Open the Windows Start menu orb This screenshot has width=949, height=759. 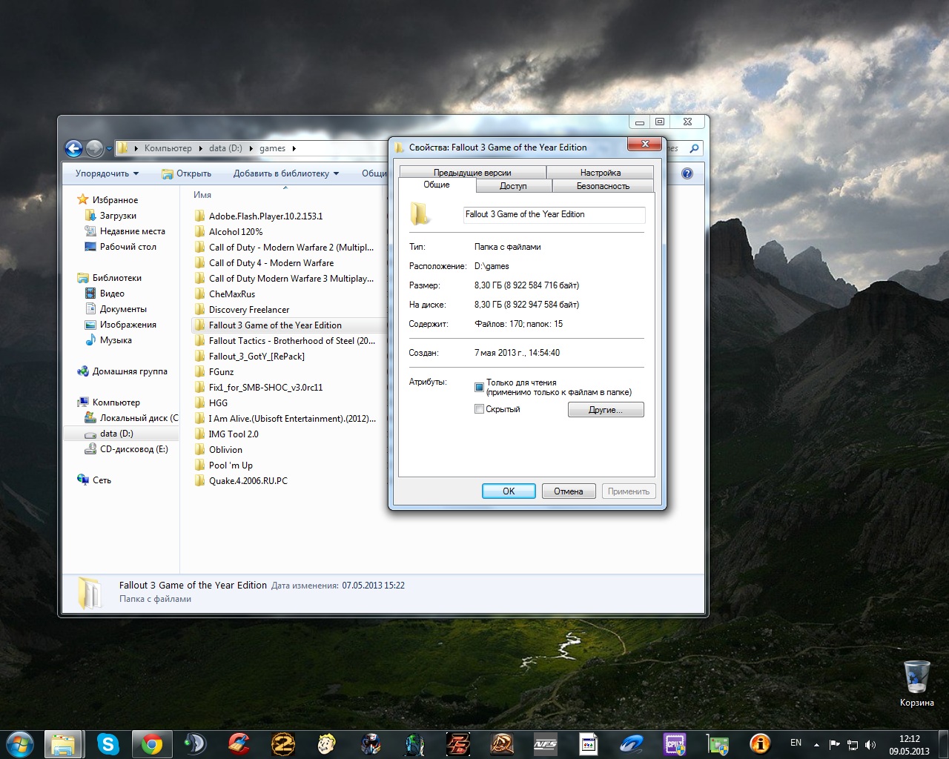tap(19, 743)
